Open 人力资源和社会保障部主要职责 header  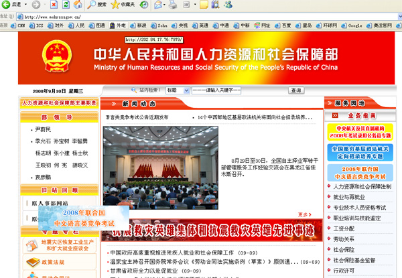(x=59, y=103)
